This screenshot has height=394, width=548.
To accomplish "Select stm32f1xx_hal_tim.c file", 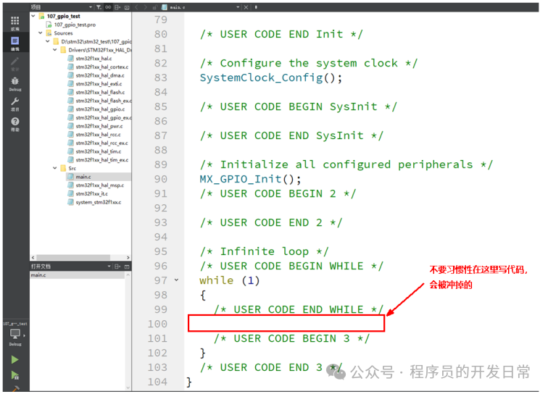I will tap(99, 151).
